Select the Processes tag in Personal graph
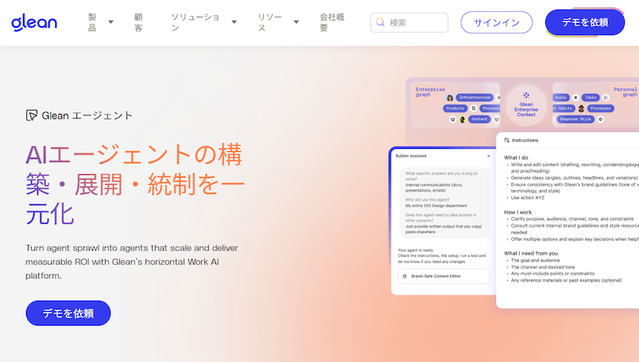 coord(600,108)
